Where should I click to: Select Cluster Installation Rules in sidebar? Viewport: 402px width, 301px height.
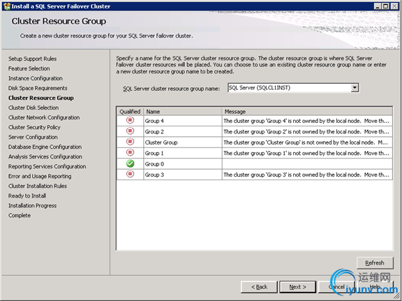[x=38, y=186]
